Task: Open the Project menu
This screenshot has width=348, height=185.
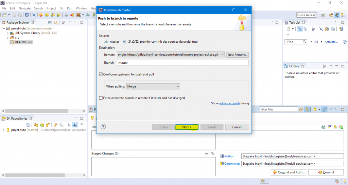Action: click(51, 8)
